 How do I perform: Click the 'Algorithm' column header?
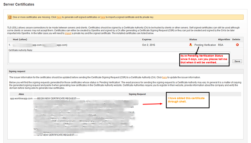pyautogui.click(x=224, y=39)
